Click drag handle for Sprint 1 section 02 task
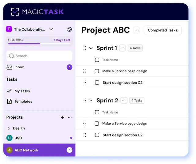The width and height of the screenshot is (196, 164). pos(85,82)
